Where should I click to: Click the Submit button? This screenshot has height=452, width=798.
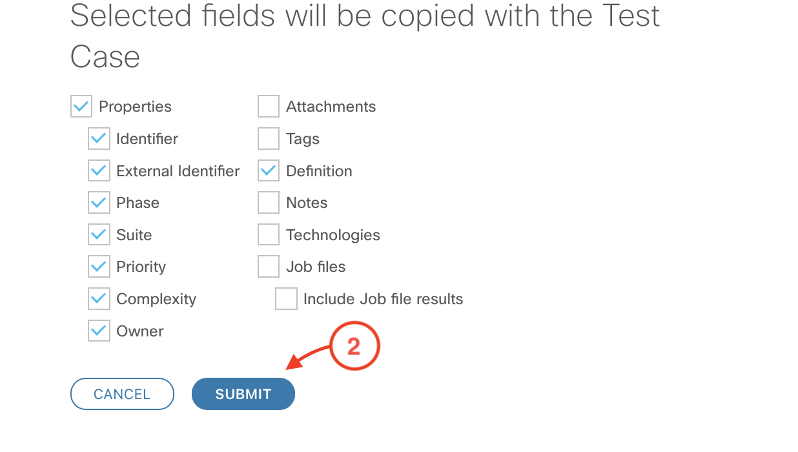[243, 394]
